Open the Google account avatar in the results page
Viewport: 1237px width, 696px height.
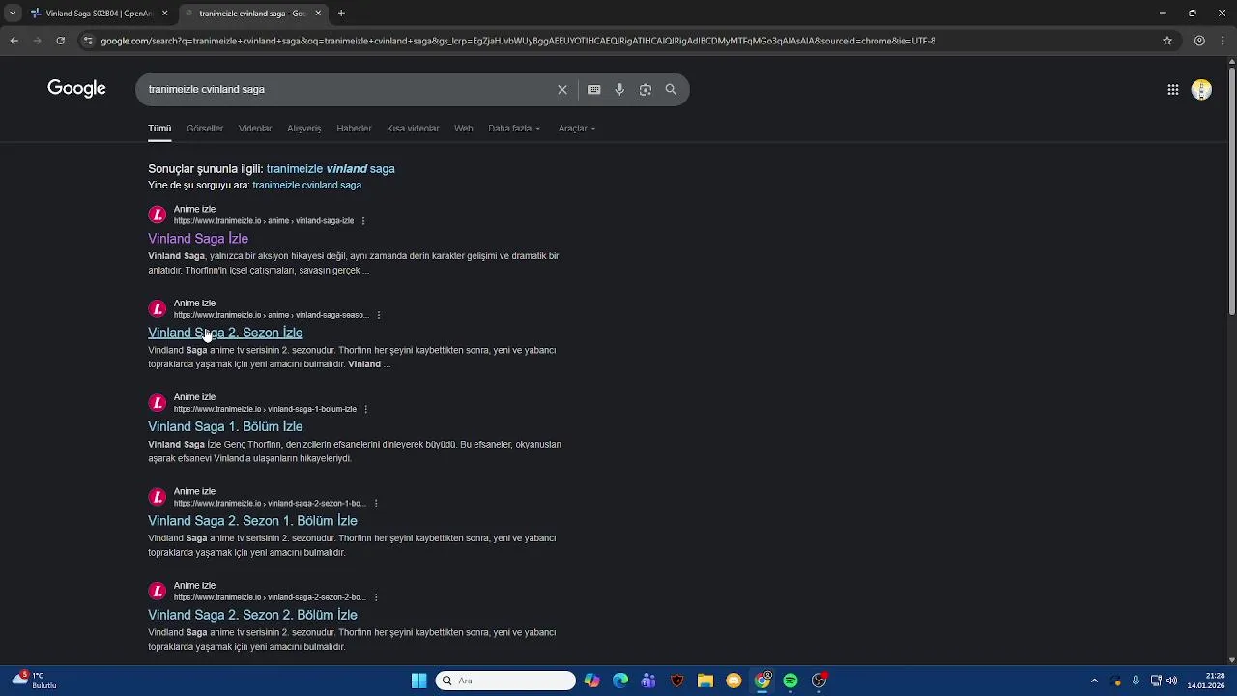pyautogui.click(x=1201, y=90)
